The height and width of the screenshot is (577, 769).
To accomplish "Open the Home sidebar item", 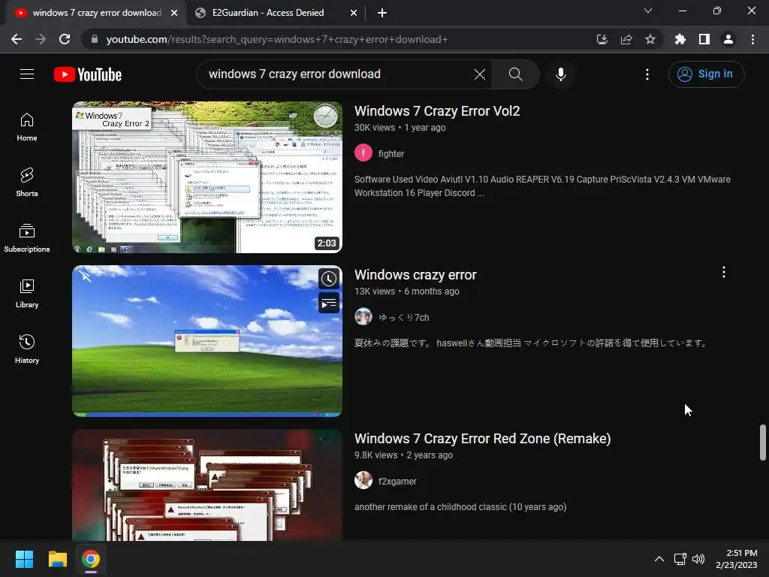I will click(27, 127).
